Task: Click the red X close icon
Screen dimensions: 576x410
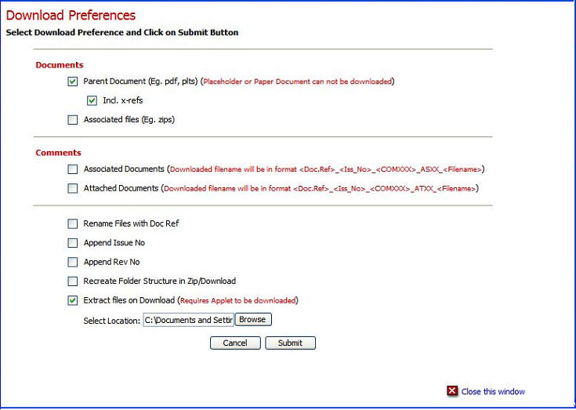Action: click(x=452, y=391)
